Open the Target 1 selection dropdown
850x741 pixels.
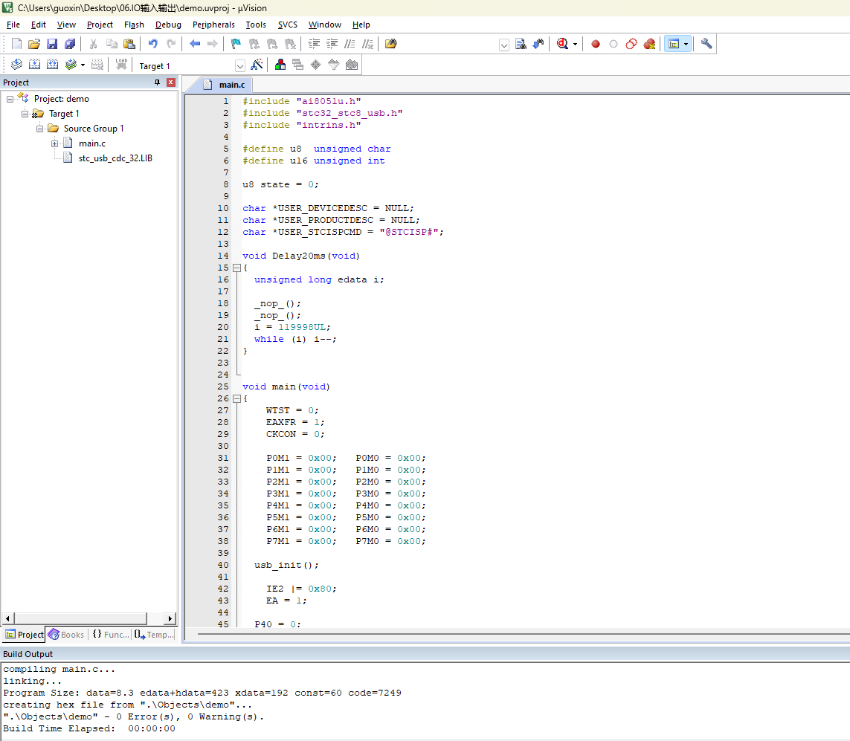pos(239,66)
